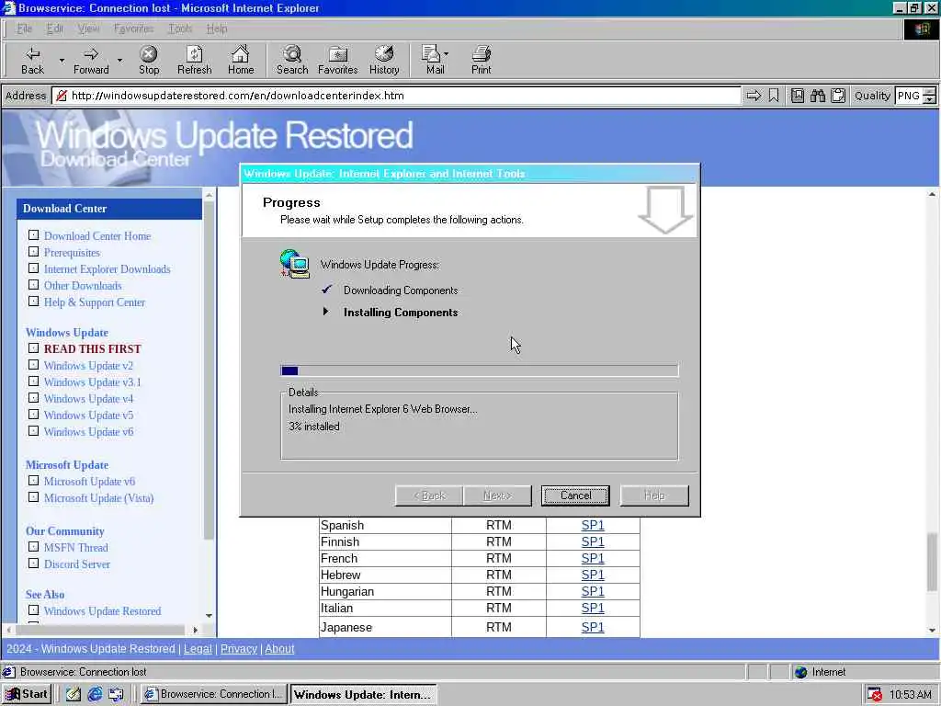Screen dimensions: 941x706
Task: Click the Windows flag throbber logo
Action: point(921,28)
